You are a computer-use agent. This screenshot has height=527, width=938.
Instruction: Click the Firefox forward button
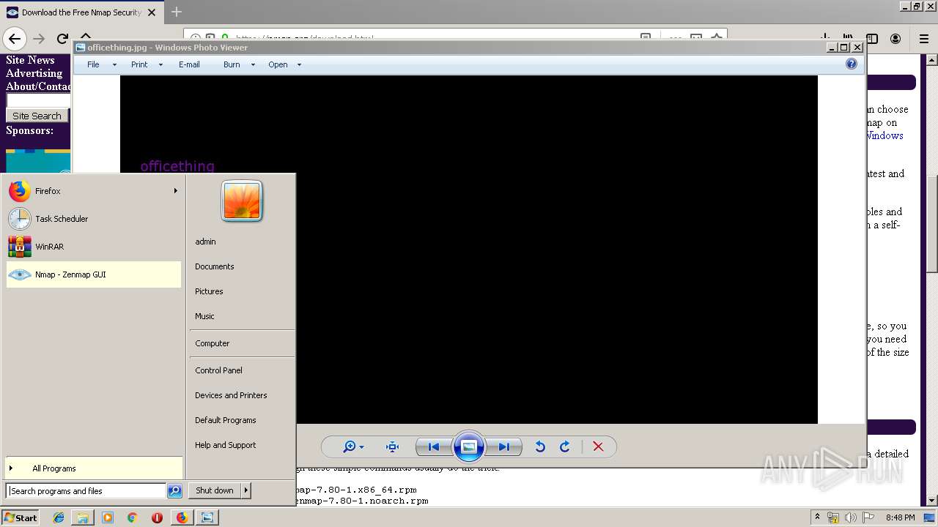(39, 39)
